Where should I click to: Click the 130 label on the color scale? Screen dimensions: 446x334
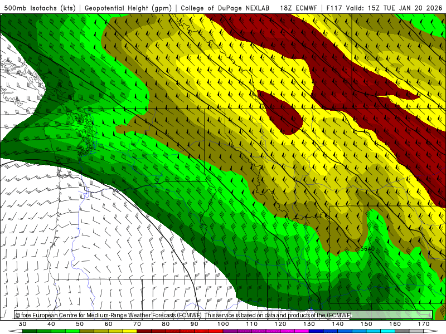(309, 324)
